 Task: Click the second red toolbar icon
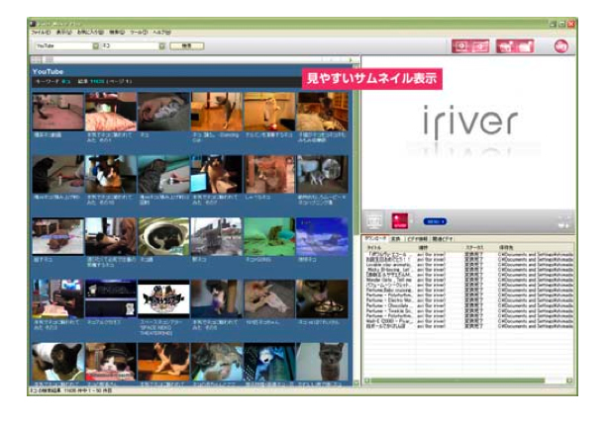tap(481, 45)
